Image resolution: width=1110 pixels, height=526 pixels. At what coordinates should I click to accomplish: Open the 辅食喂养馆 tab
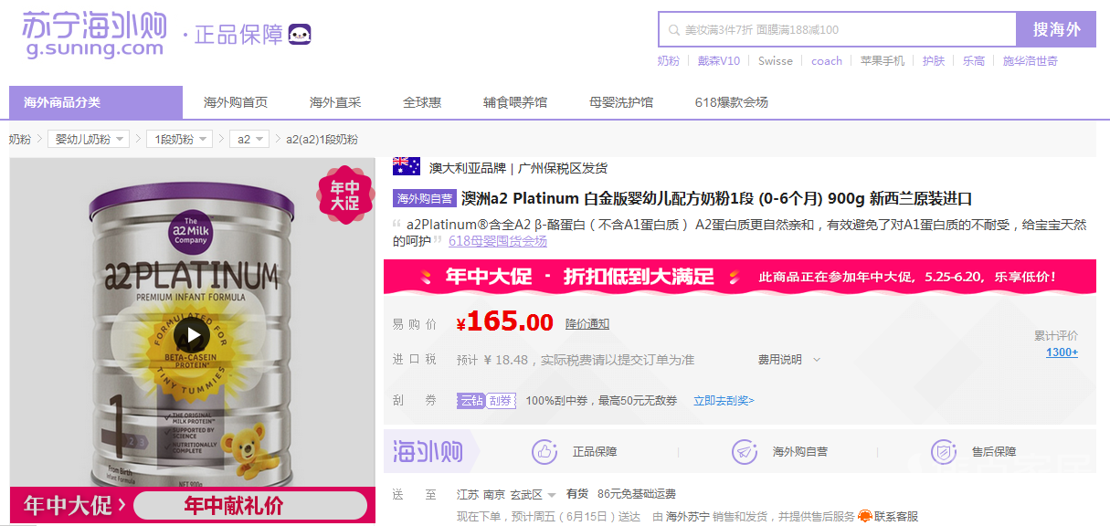click(x=515, y=102)
